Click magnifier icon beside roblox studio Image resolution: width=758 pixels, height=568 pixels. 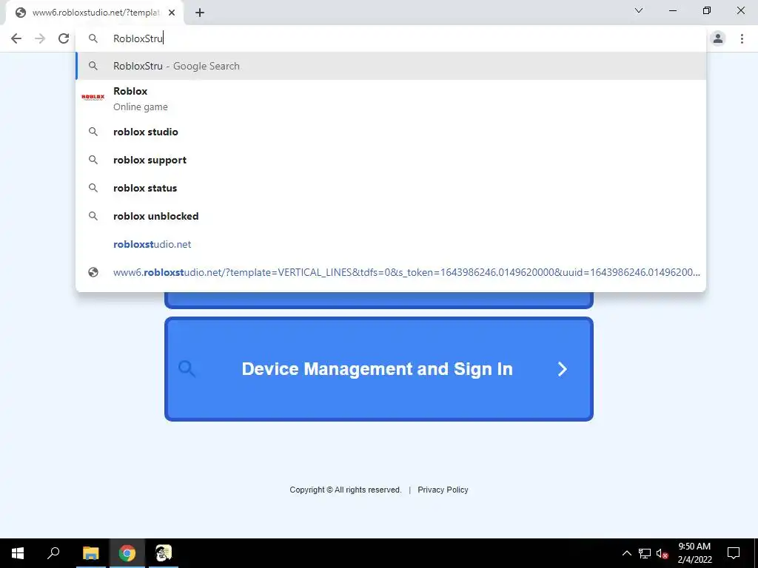point(93,132)
